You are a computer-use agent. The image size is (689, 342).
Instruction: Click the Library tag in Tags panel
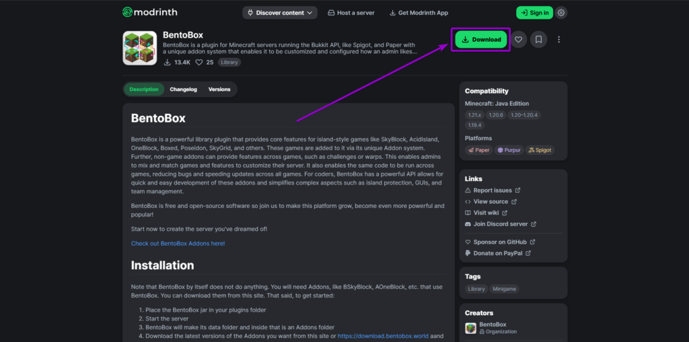(476, 289)
